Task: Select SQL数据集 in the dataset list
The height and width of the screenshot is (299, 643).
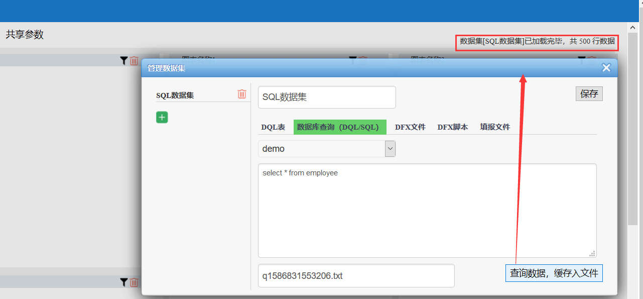Action: (x=175, y=95)
